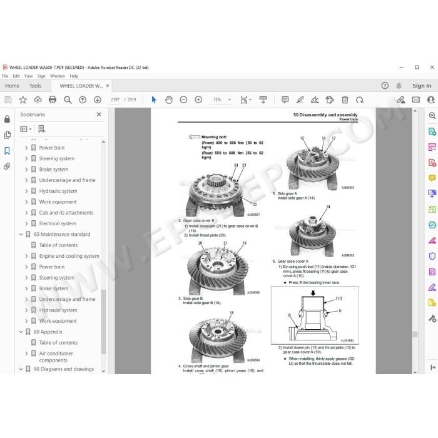Viewport: 438px width, 438px height.
Task: Switch to the Home tab
Action: pos(13,86)
